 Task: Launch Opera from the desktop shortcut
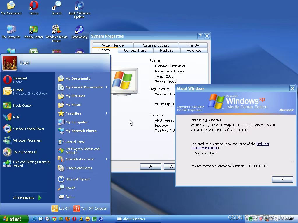click(x=34, y=8)
